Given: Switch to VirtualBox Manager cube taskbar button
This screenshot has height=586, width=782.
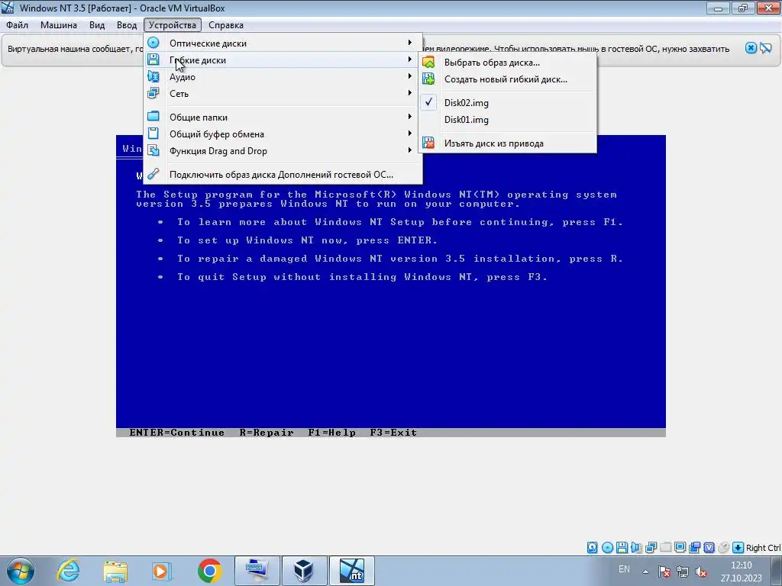Looking at the screenshot, I should point(304,571).
